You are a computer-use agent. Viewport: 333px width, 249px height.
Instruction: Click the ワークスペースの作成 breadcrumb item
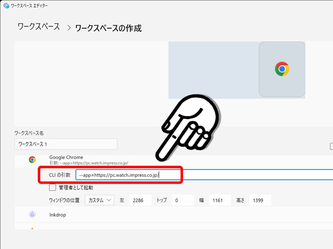click(x=108, y=28)
